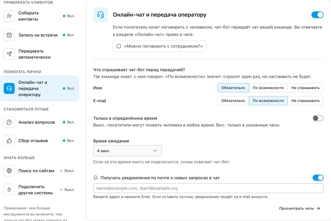Viewport: 331px width, 221px height.
Task: Click the Что спрашивает чат-бот перед передачей? heading
Action: 139,70
